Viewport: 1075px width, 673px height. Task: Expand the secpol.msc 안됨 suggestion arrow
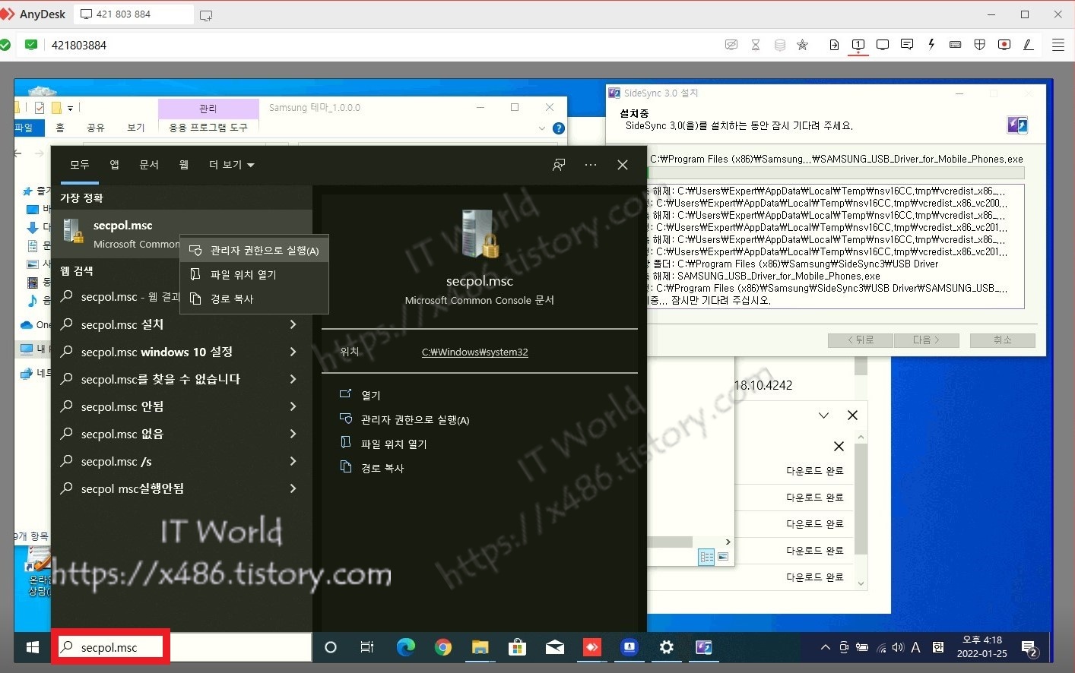tap(293, 406)
